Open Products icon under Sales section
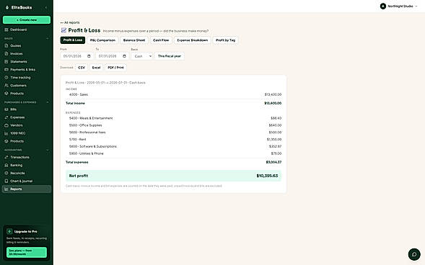Image resolution: width=425 pixels, height=265 pixels. point(6,94)
